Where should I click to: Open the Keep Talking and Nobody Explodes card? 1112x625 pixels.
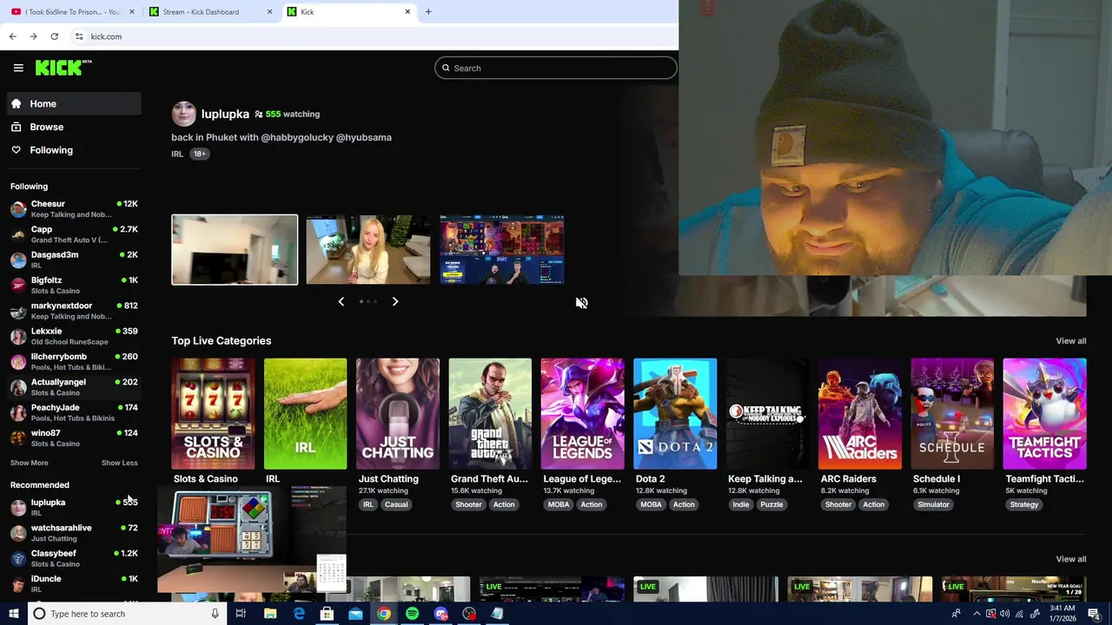pos(767,413)
